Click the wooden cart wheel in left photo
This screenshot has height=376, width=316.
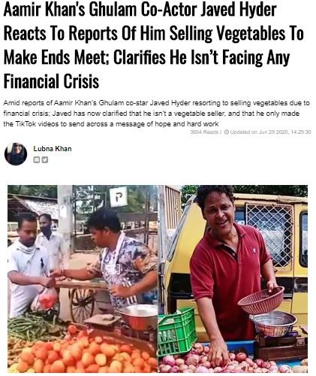82,305
